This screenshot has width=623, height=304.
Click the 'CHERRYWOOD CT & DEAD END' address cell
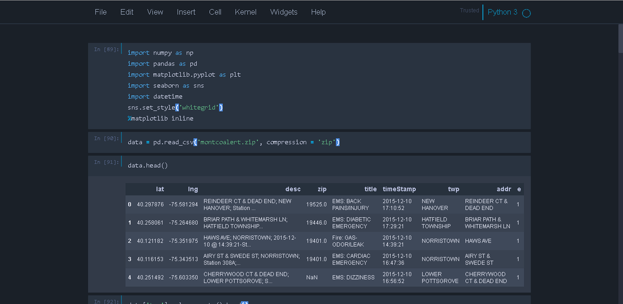486,277
